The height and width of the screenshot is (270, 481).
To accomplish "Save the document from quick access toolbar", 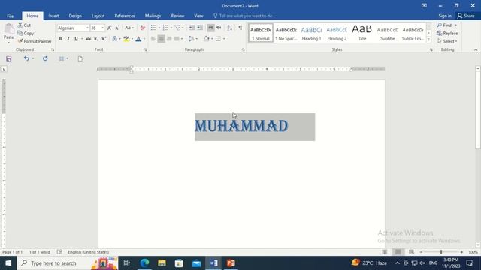I will [8, 58].
